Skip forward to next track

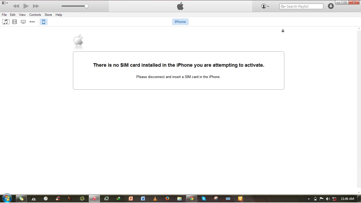[36, 6]
